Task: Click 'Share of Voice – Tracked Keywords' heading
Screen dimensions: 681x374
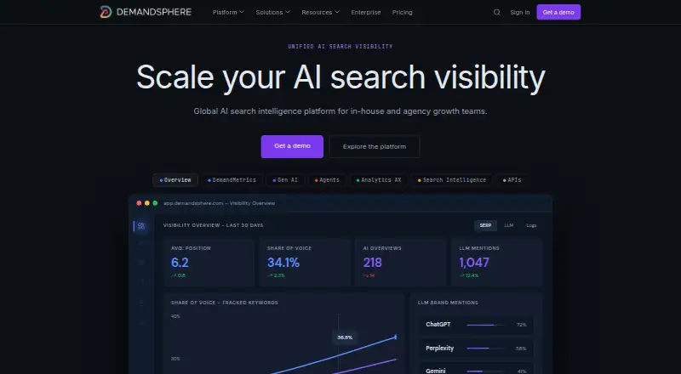Action: click(225, 303)
